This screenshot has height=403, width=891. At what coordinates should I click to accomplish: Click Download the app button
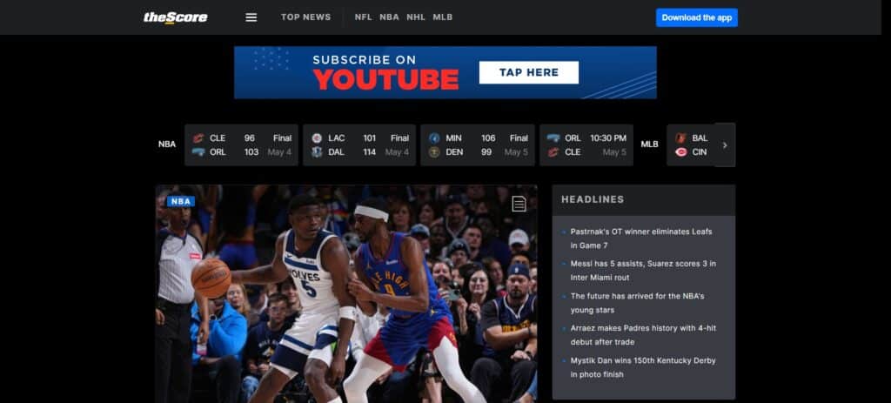697,17
